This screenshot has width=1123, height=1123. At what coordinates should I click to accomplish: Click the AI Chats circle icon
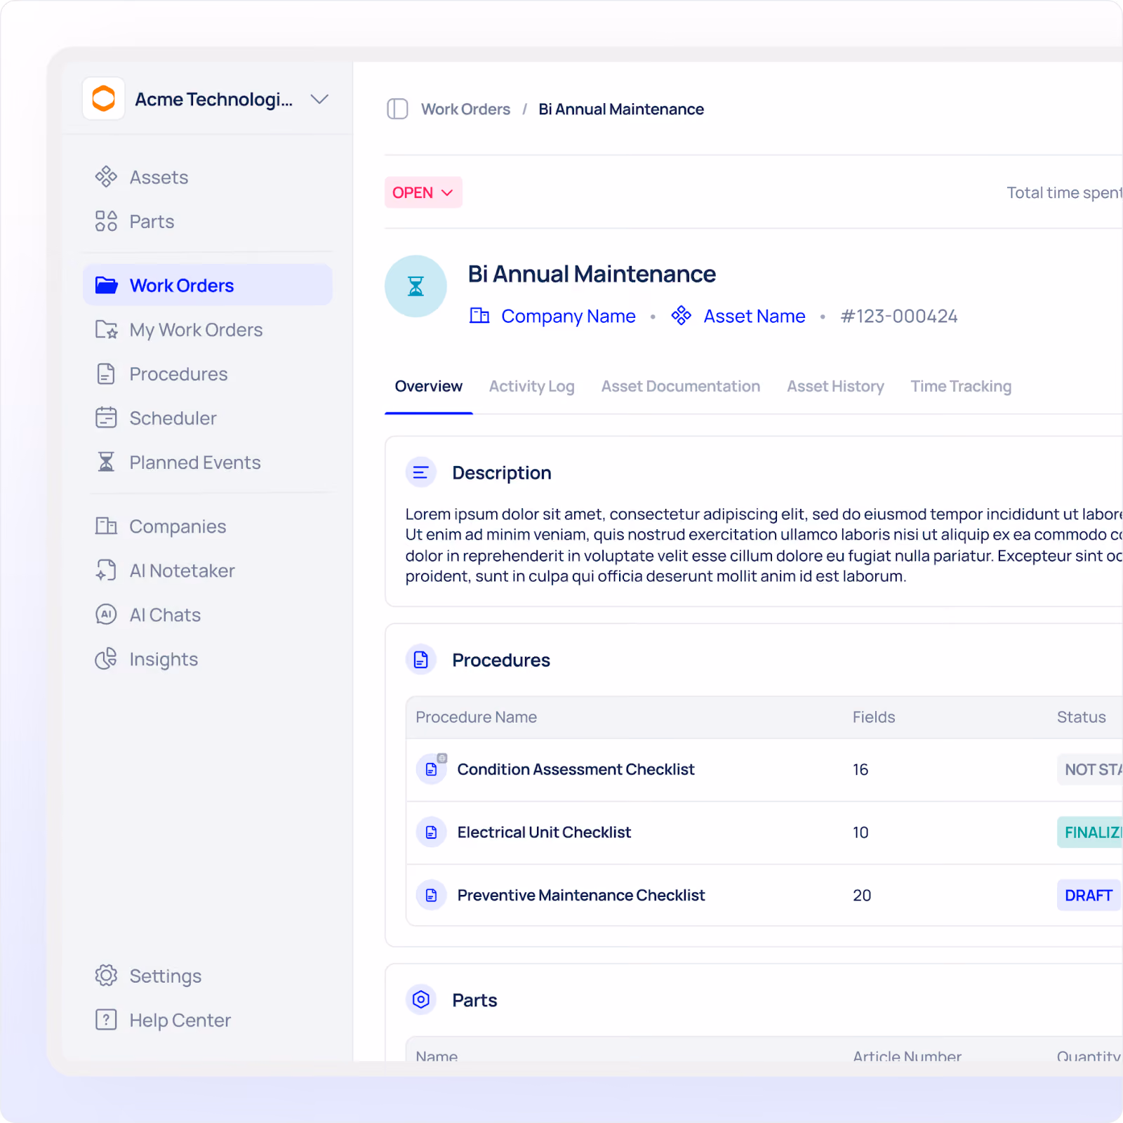click(x=106, y=614)
